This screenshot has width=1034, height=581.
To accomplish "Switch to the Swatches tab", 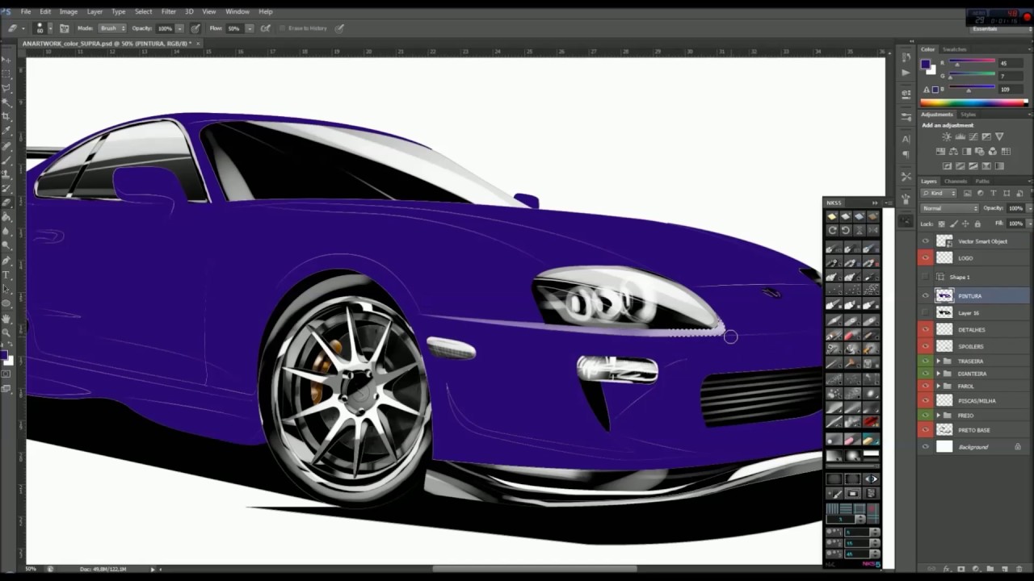I will point(955,49).
